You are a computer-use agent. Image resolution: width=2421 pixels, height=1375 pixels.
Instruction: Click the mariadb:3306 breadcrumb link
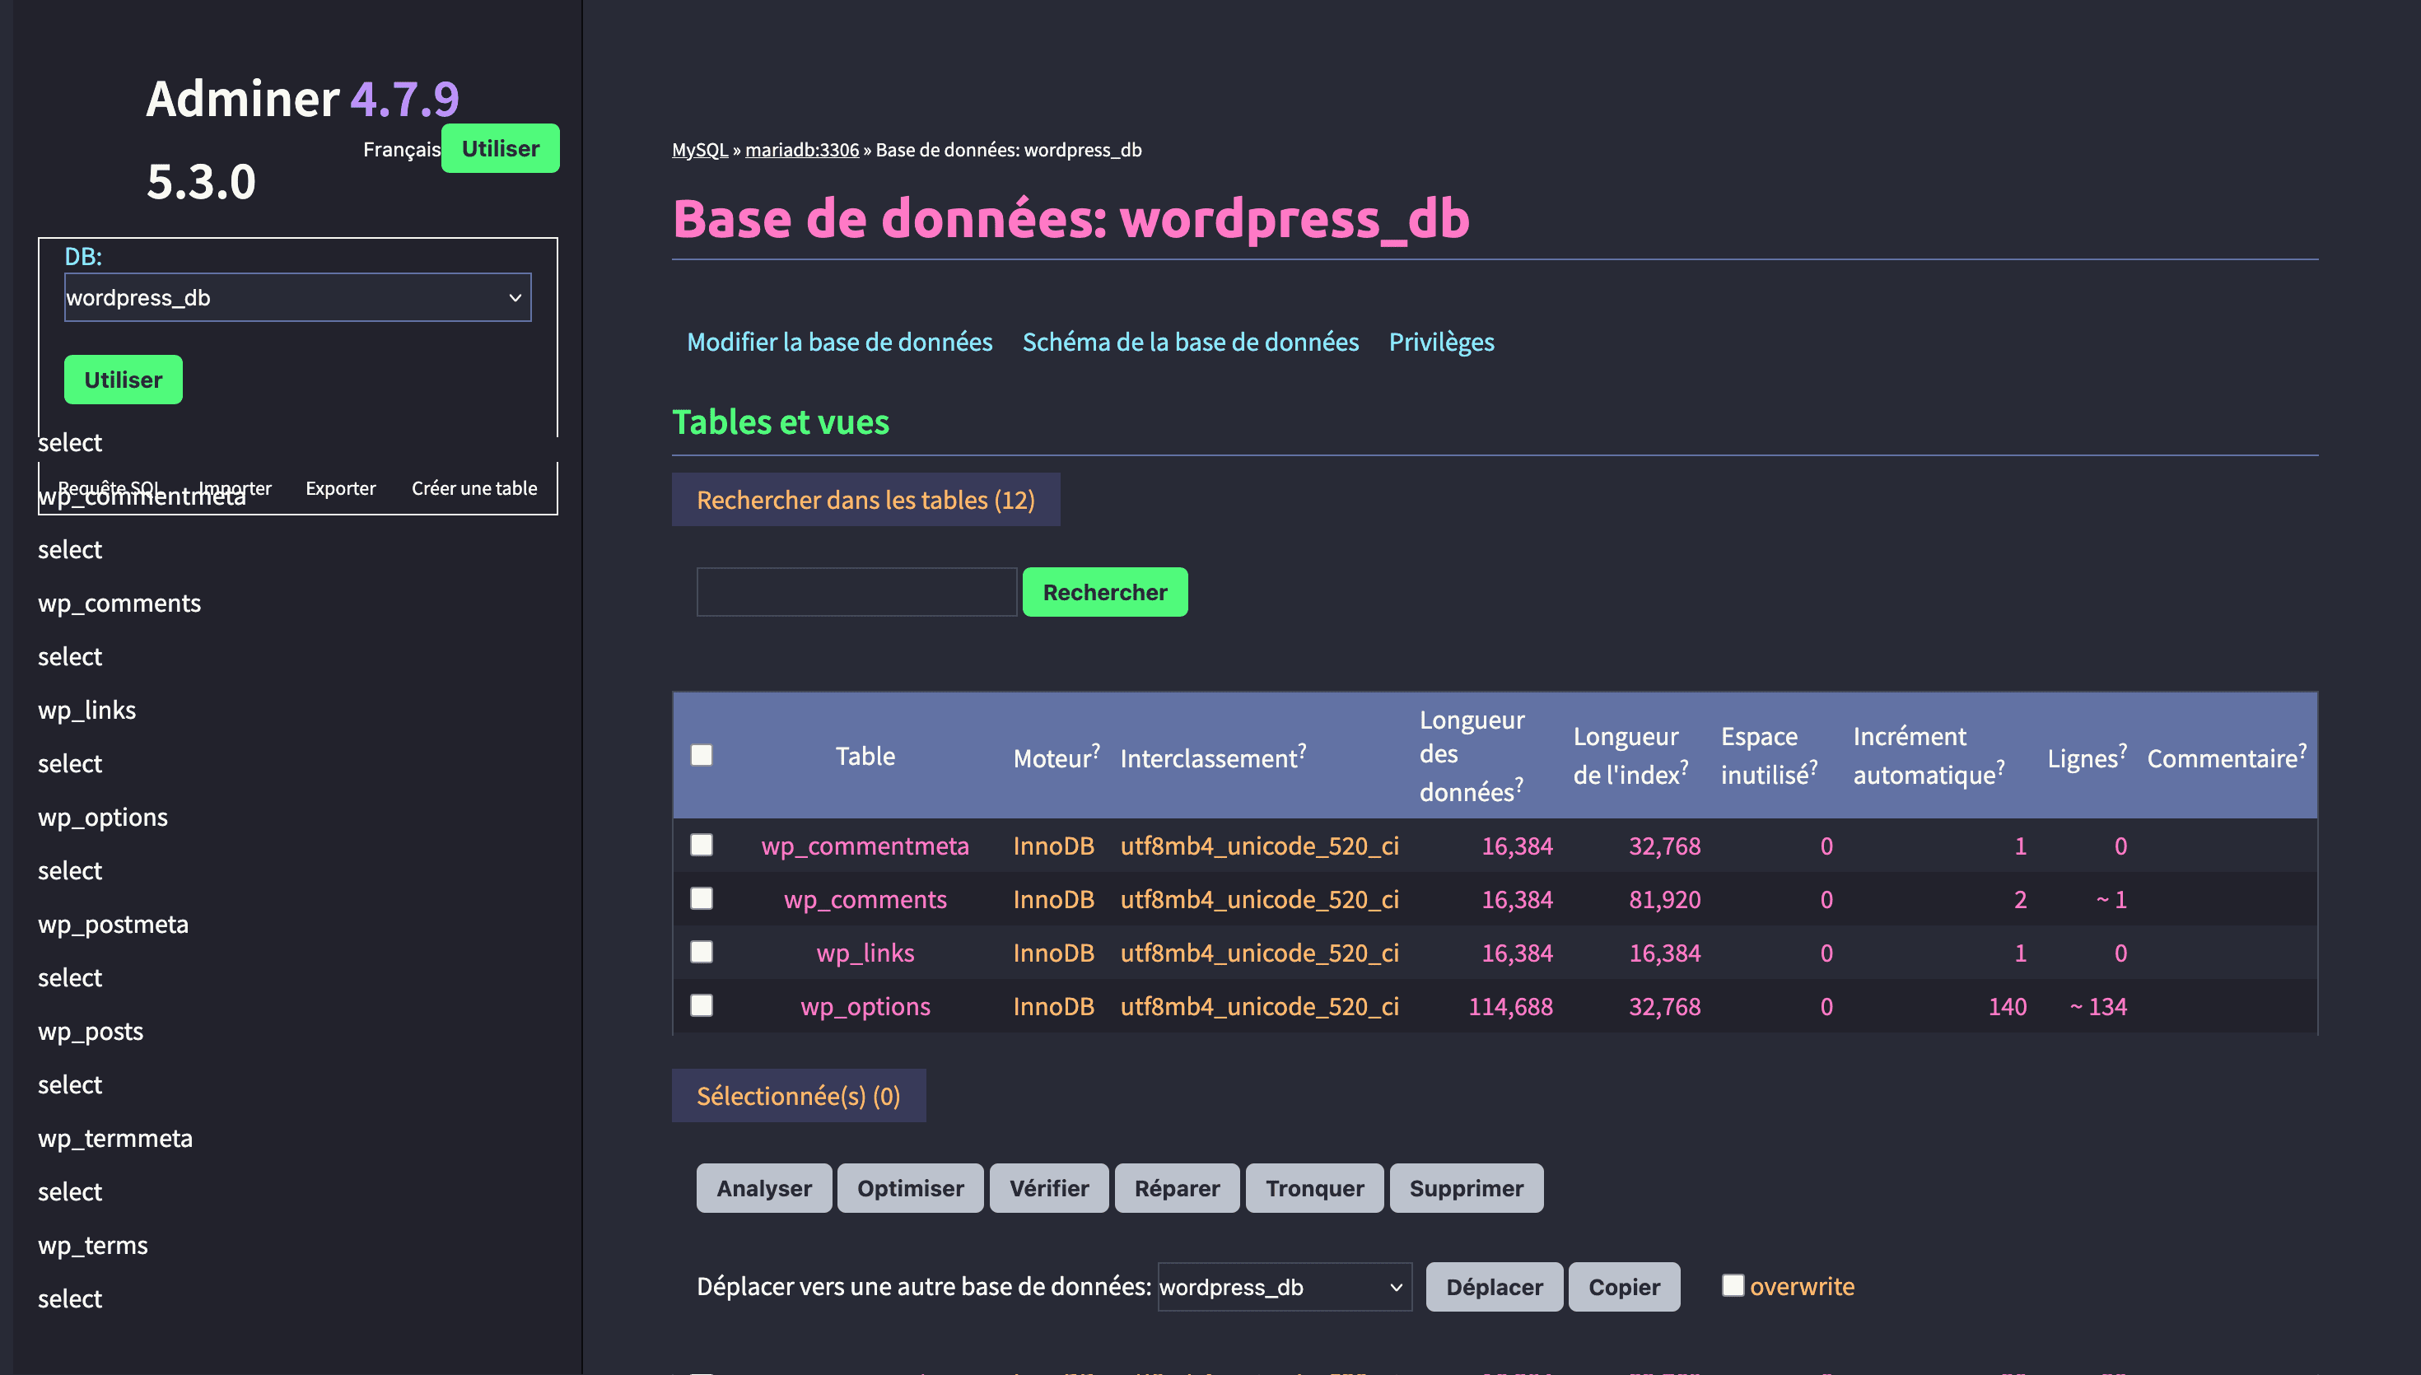click(x=802, y=149)
